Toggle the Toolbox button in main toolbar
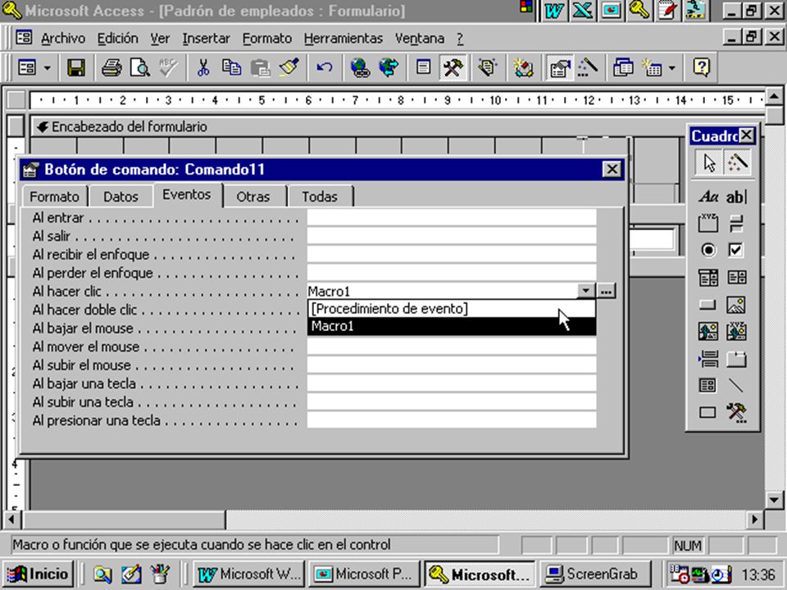Viewport: 787px width, 590px height. (453, 68)
